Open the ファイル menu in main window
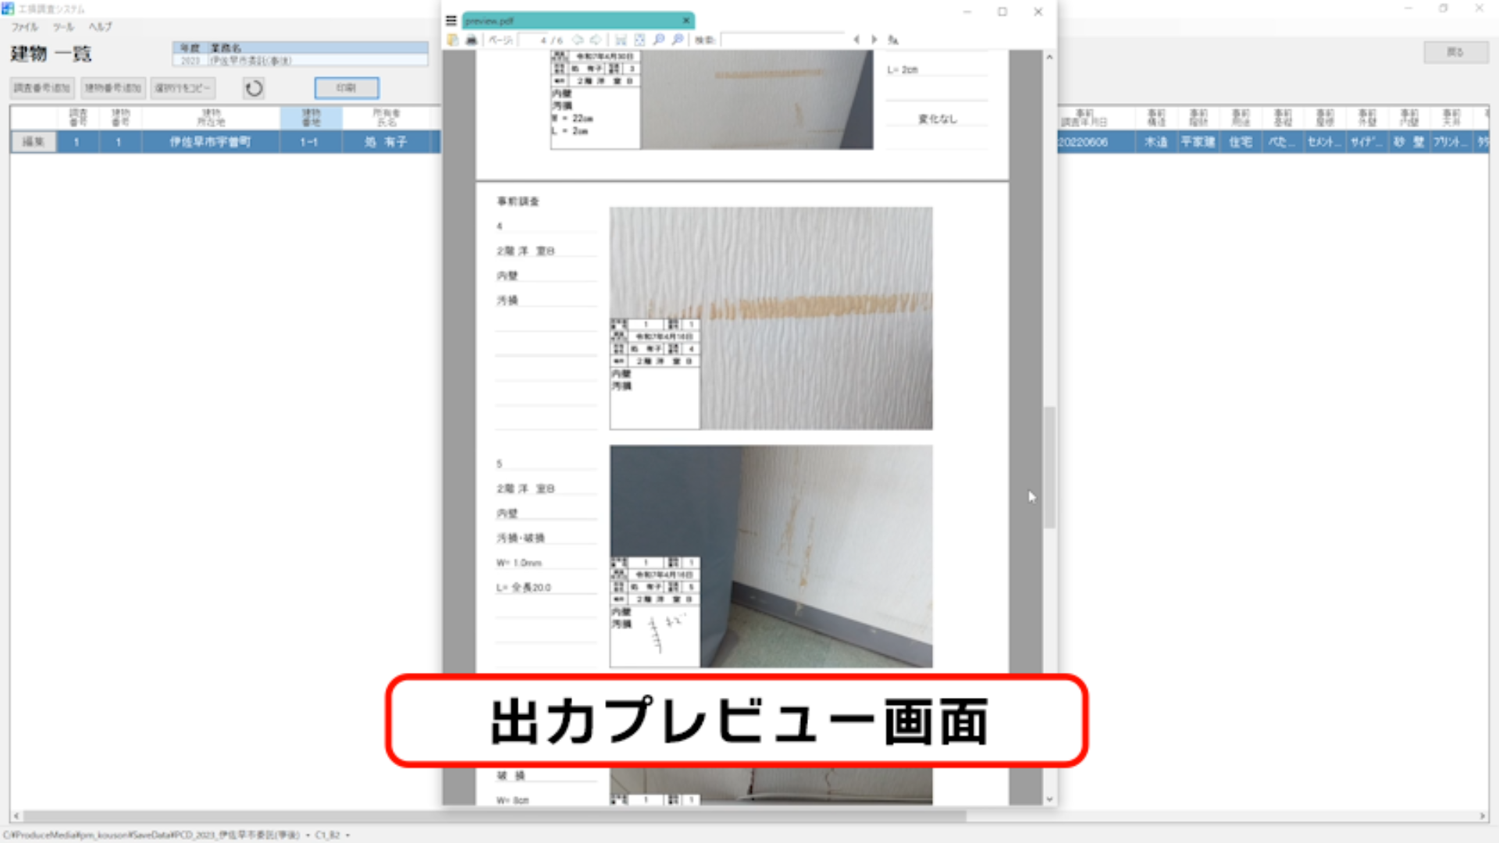Viewport: 1499px width, 843px height. pyautogui.click(x=24, y=27)
